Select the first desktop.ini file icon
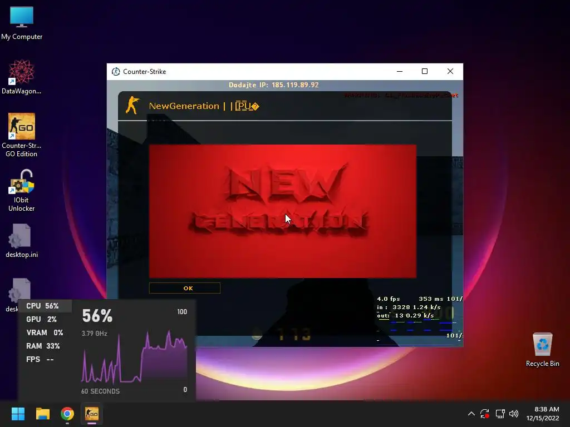The image size is (570, 427). pyautogui.click(x=22, y=241)
